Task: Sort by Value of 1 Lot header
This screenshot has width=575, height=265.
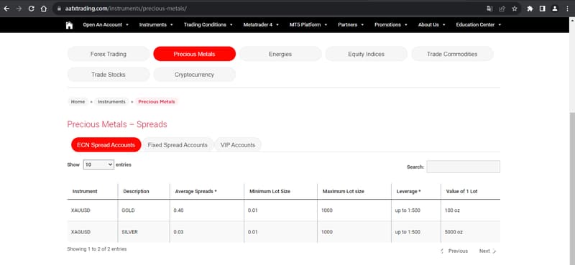Action: [x=471, y=191]
